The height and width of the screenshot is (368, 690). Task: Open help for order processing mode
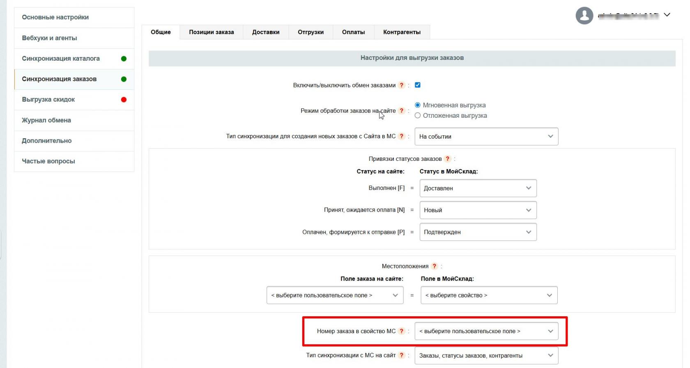(x=402, y=111)
